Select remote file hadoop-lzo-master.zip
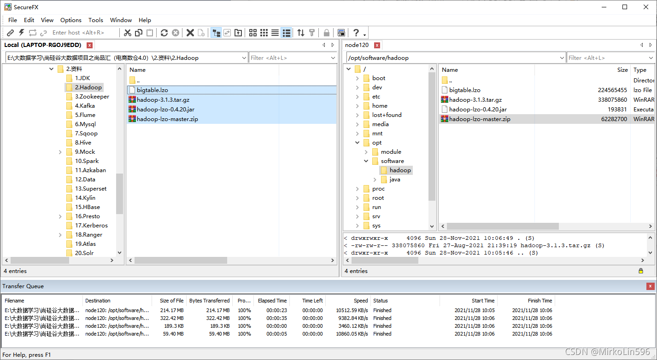The image size is (657, 360). [x=480, y=119]
